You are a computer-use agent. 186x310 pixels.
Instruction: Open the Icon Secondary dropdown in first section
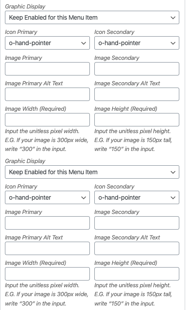click(x=137, y=43)
